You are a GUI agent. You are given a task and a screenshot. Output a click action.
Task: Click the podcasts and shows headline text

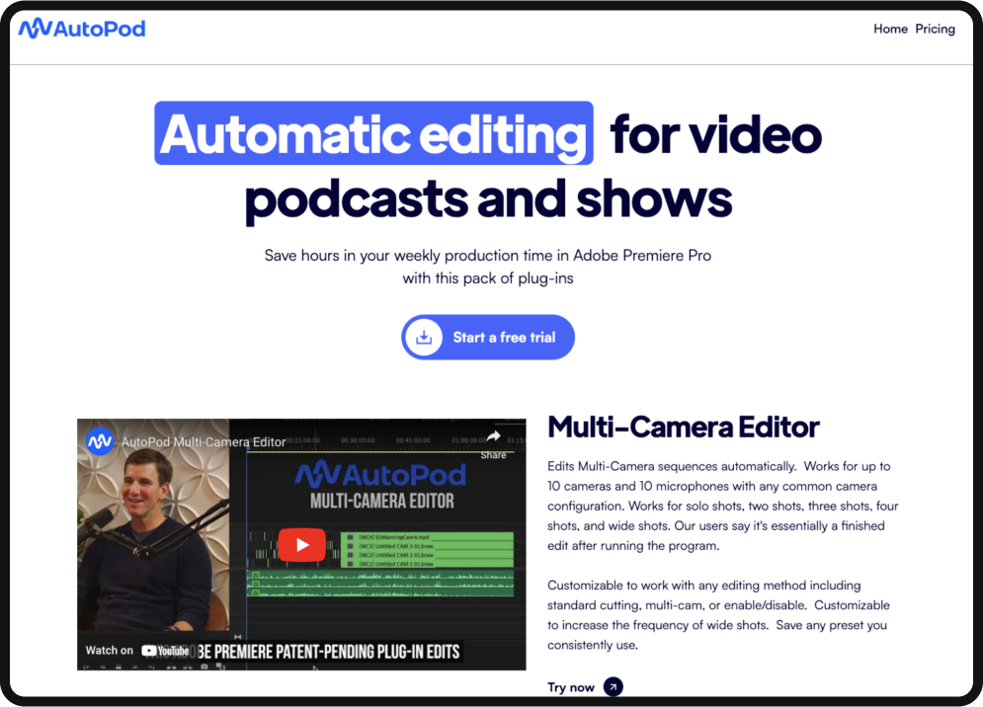point(488,198)
